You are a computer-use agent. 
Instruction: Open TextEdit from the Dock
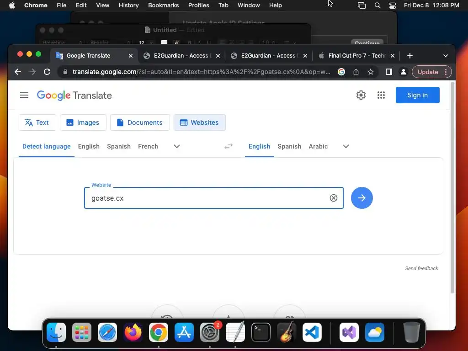click(x=235, y=332)
